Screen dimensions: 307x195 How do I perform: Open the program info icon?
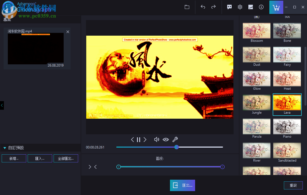click(x=261, y=7)
